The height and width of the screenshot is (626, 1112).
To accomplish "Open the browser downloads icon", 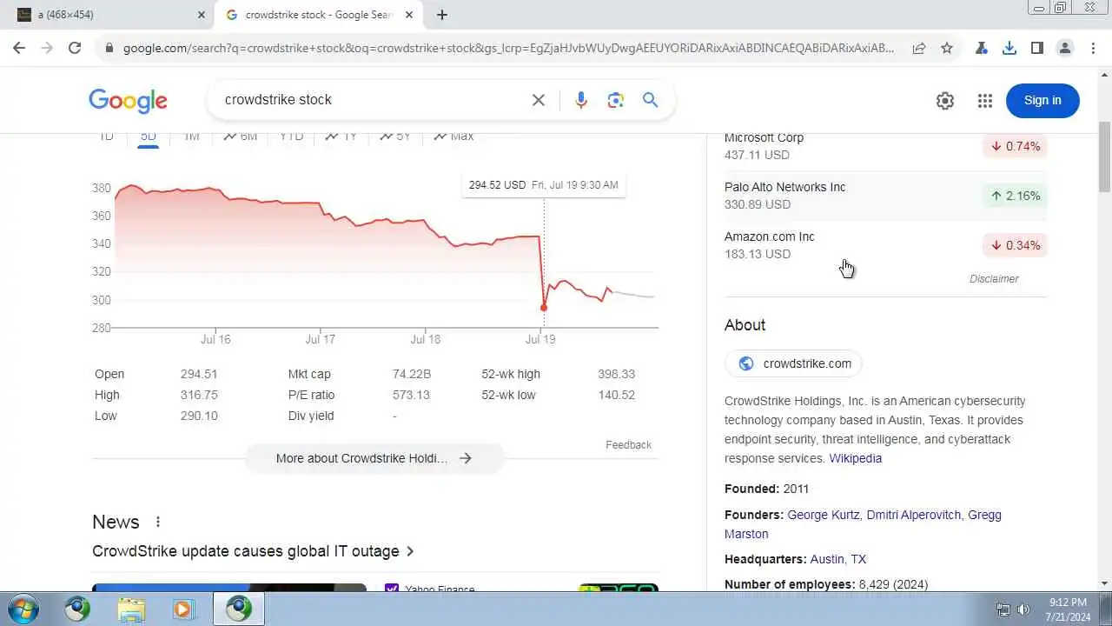I will click(x=1009, y=49).
